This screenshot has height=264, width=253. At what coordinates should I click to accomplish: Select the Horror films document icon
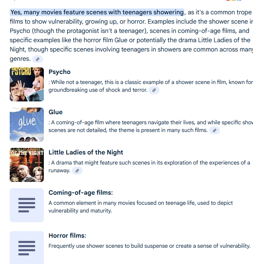[27, 248]
